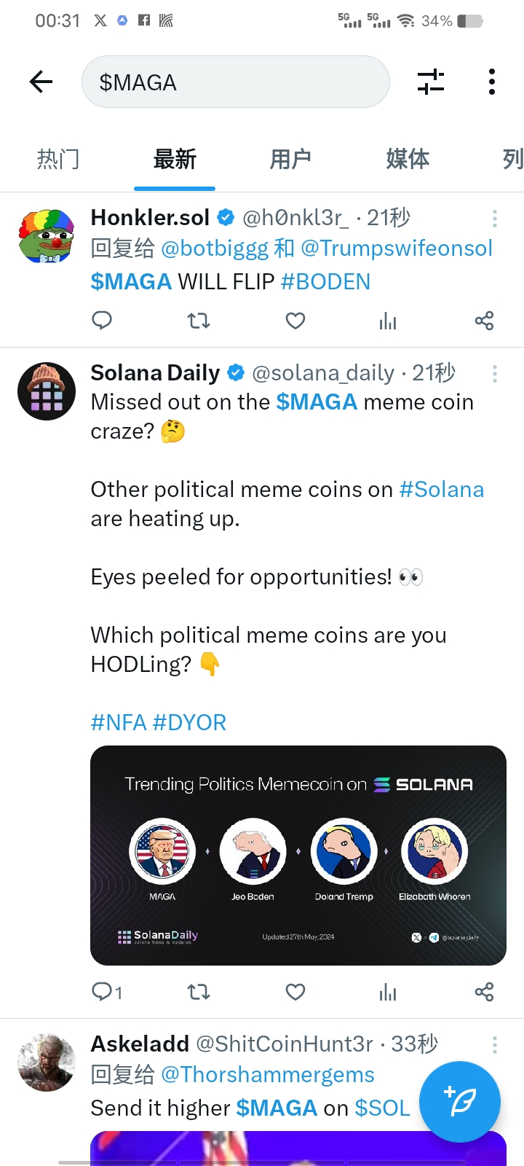Expand options for Honkler.sol post
The width and height of the screenshot is (524, 1166).
tap(495, 218)
